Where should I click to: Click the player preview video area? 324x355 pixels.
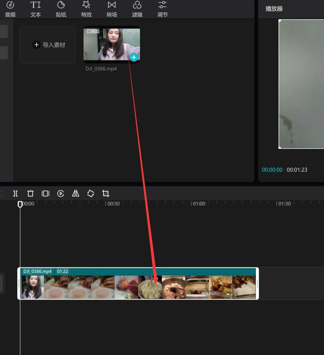[x=301, y=84]
